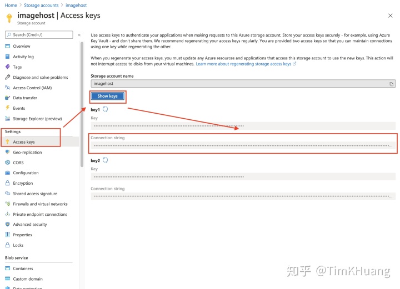Select Access Control (IAM) label

click(x=32, y=88)
